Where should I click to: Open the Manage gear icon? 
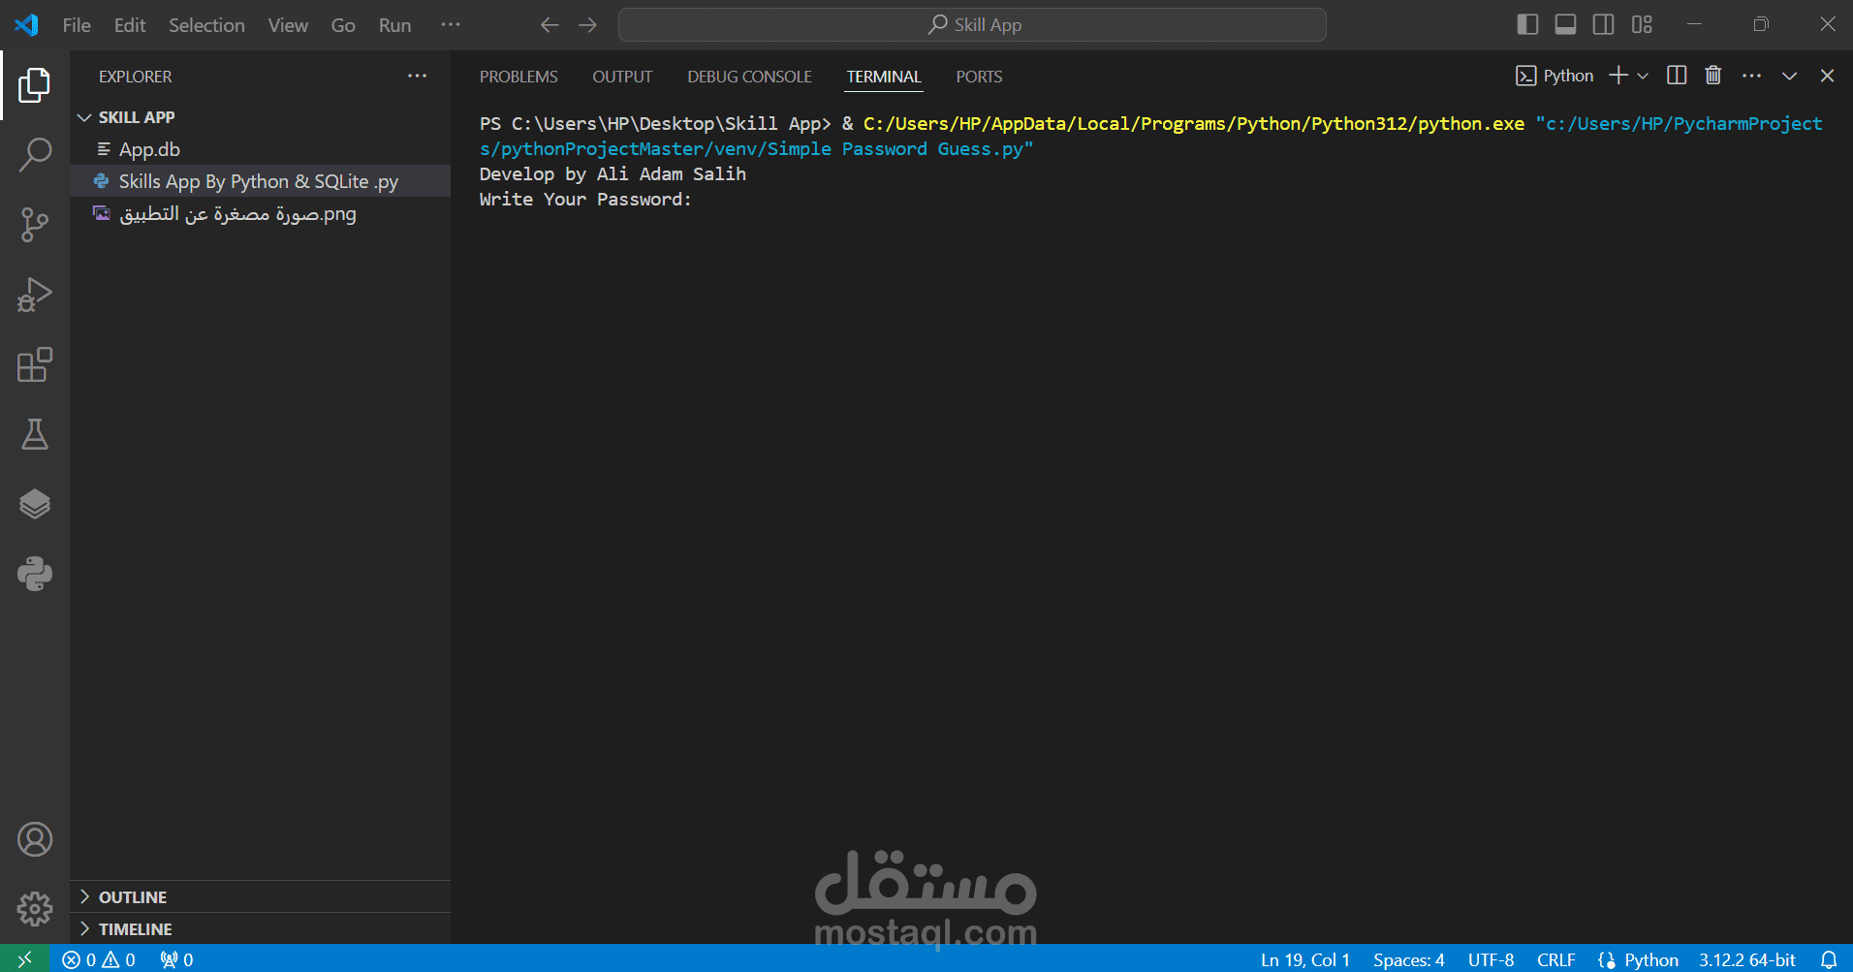point(35,909)
